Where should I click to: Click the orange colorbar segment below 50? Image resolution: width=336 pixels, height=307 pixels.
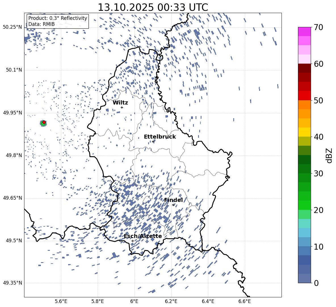[304, 105]
